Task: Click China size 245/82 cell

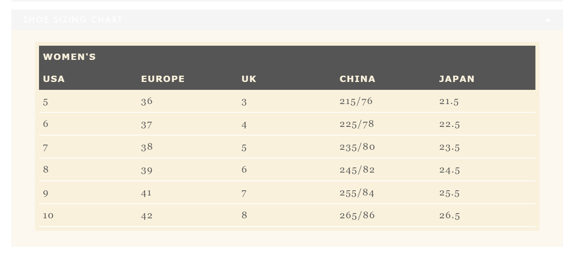Action: click(357, 170)
